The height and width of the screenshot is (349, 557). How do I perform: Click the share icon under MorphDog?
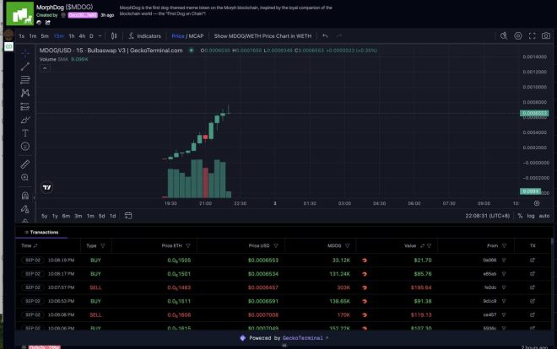47,23
